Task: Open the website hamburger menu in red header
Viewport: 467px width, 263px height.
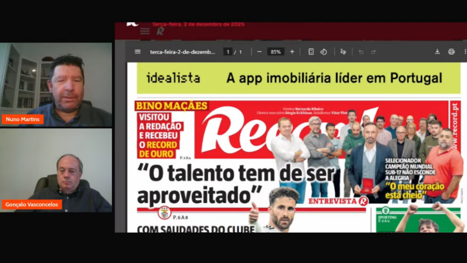Action: (145, 31)
